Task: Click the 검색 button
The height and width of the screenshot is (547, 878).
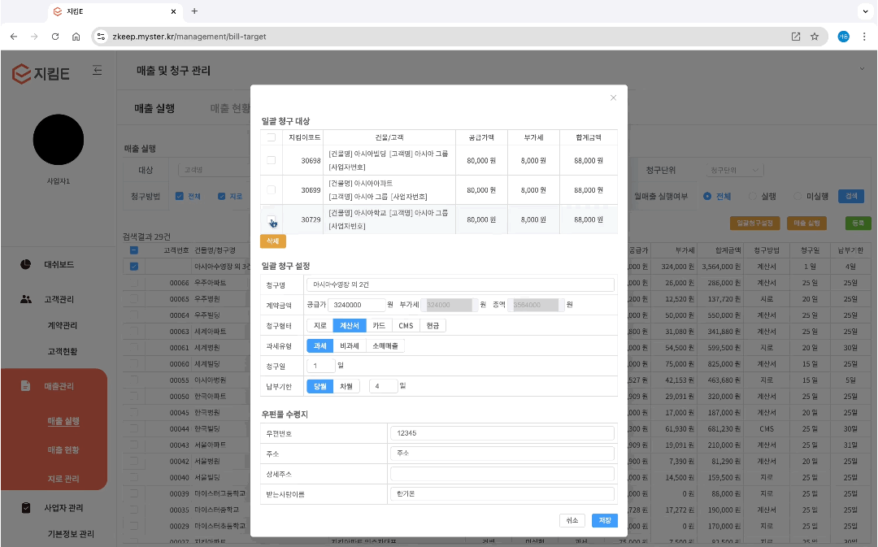Action: (851, 196)
